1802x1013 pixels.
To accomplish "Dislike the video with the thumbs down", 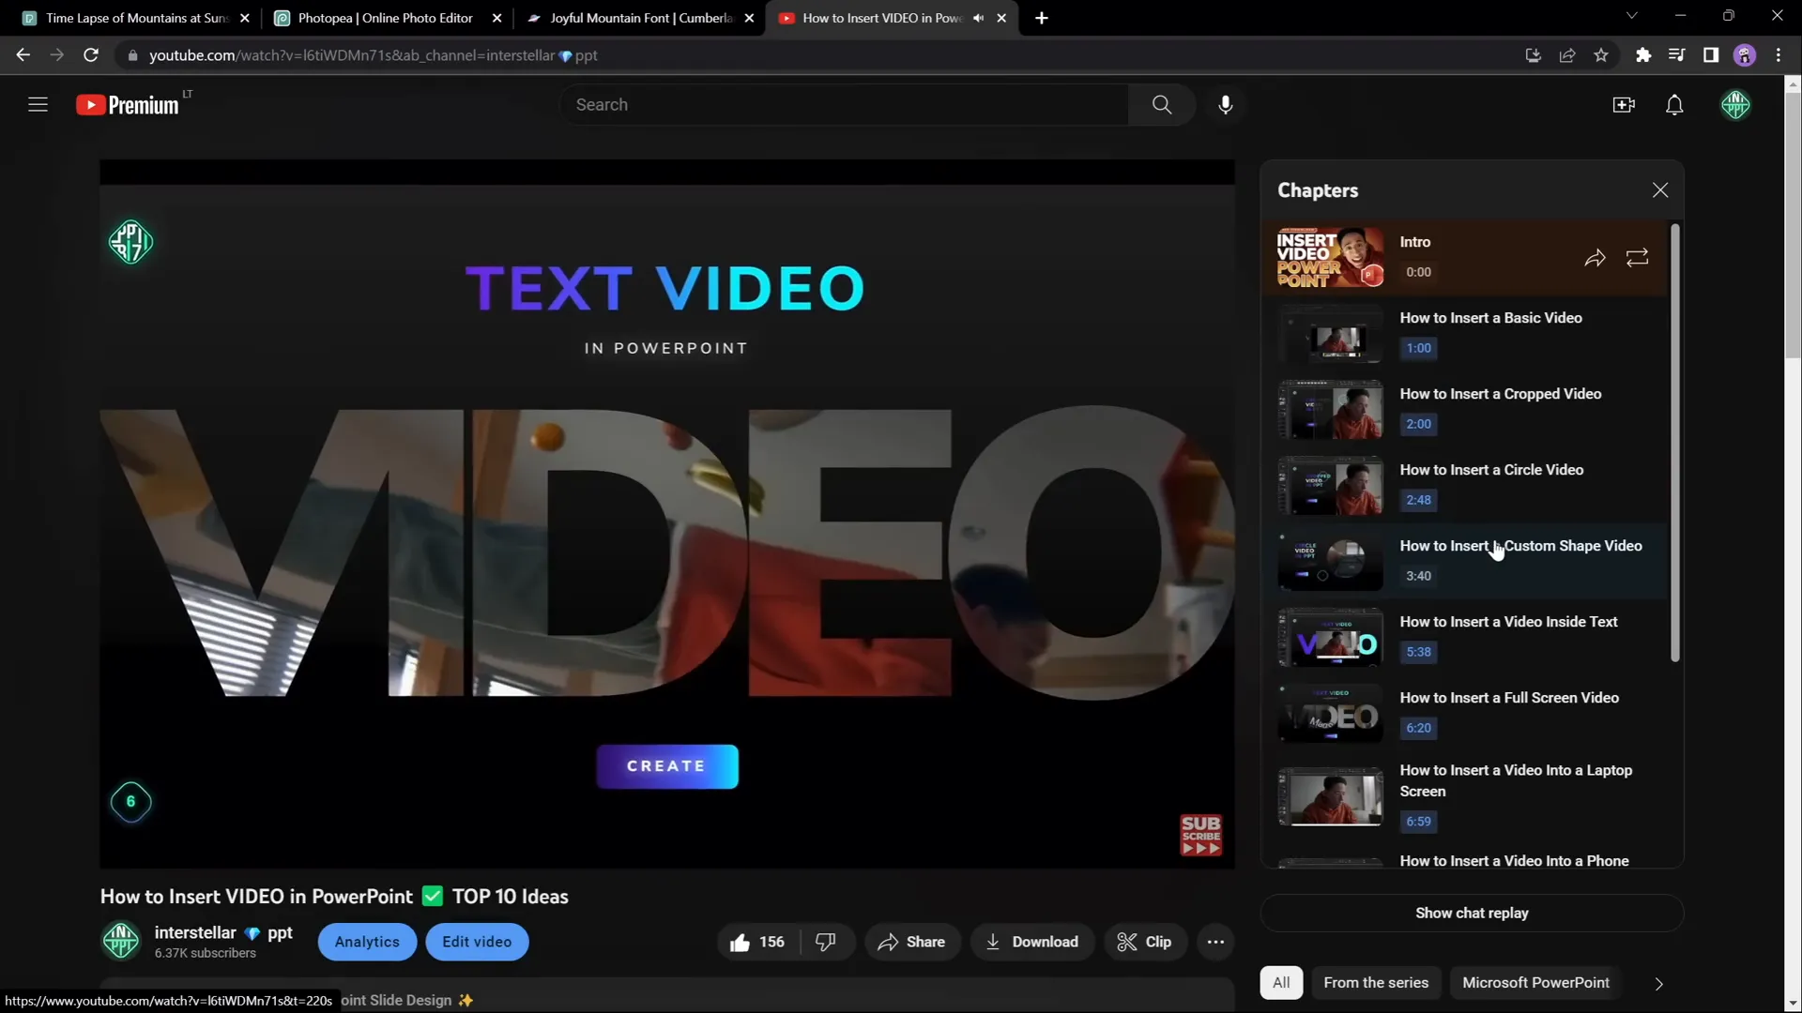I will 826,942.
